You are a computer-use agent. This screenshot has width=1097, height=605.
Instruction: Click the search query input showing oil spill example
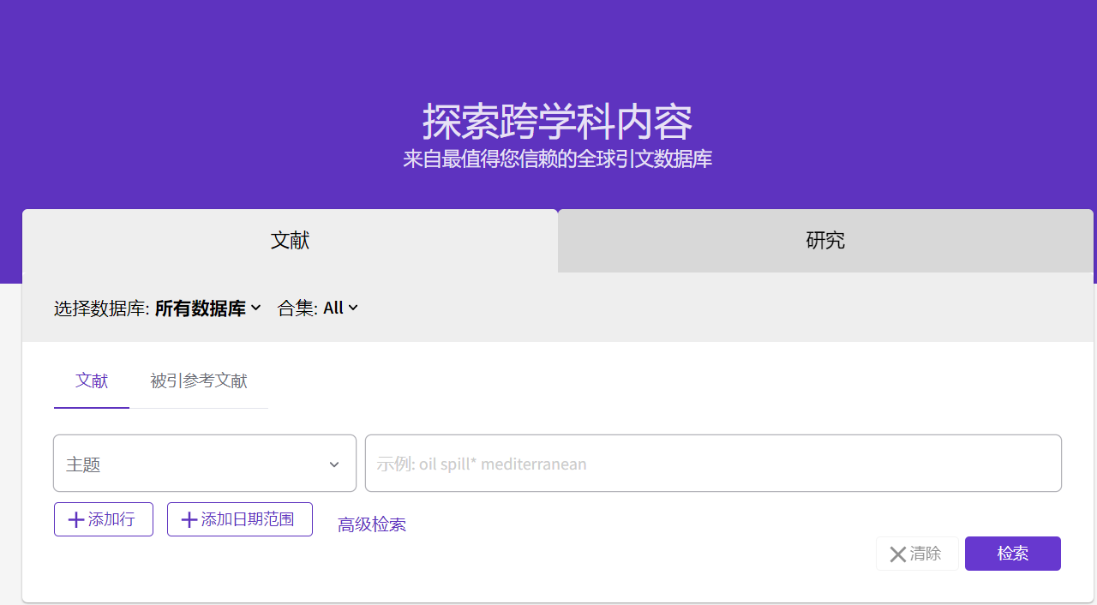click(x=712, y=463)
